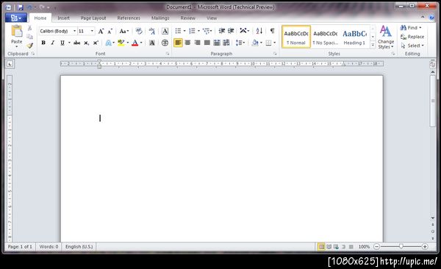Image resolution: width=441 pixels, height=269 pixels.
Task: Click the Select button in Editing
Action: 412,46
